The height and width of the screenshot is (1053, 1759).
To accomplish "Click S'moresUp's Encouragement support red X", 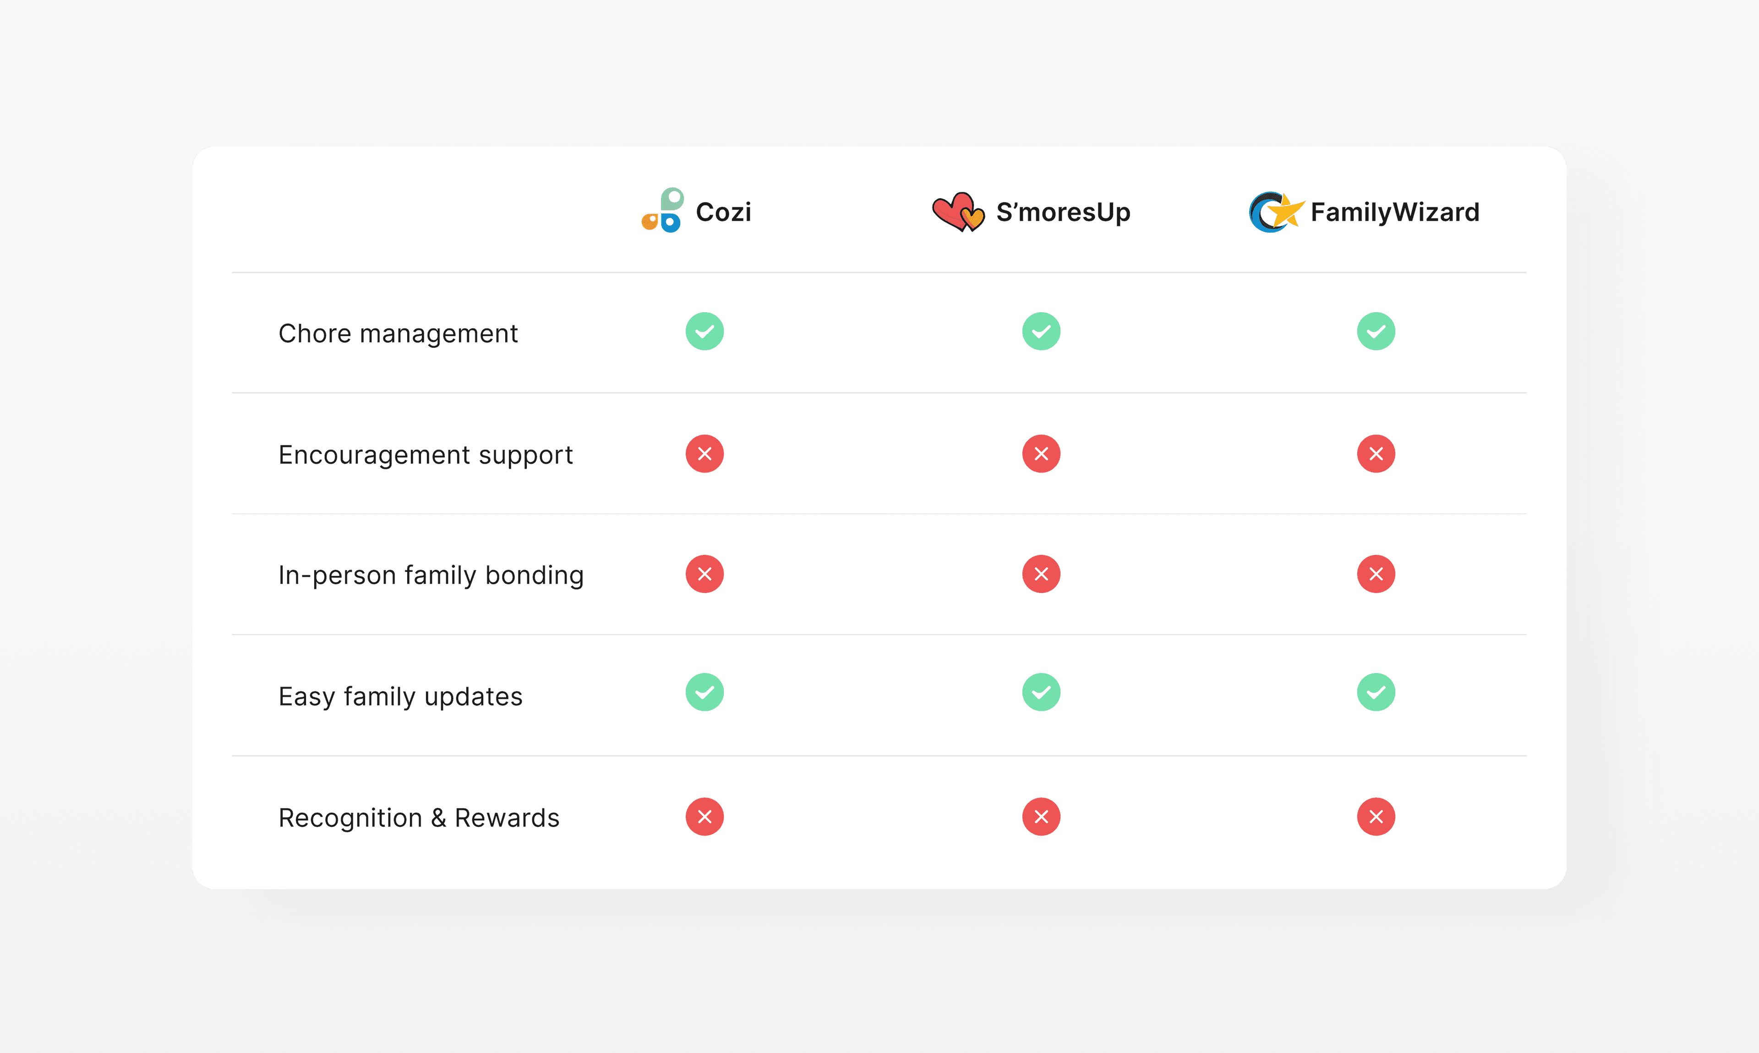I will click(x=1041, y=453).
